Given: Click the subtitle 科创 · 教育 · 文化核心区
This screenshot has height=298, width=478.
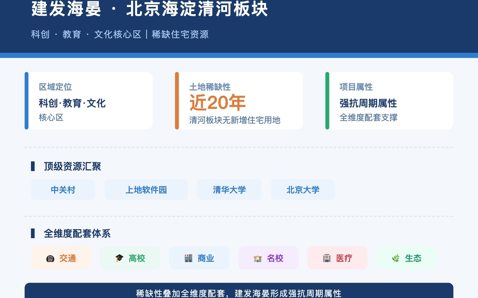Looking at the screenshot, I should (x=86, y=34).
